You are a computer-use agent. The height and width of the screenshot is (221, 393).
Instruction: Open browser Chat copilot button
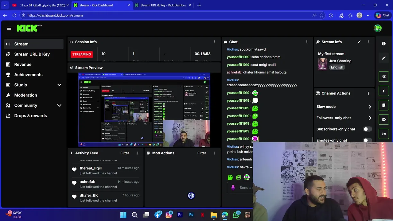[x=383, y=15]
